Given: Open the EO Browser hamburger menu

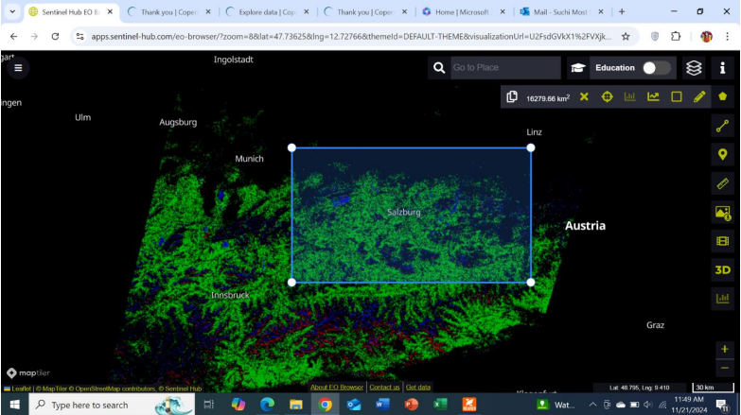Looking at the screenshot, I should 18,68.
